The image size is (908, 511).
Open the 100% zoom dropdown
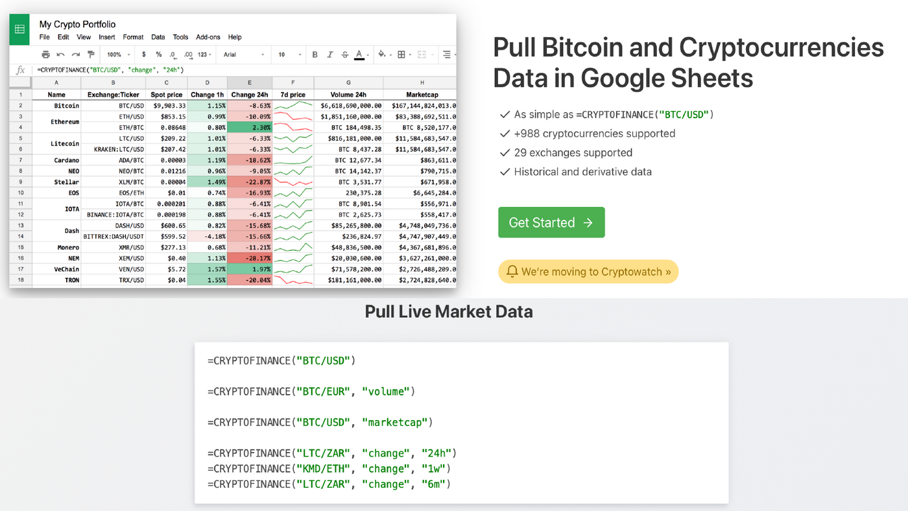pyautogui.click(x=119, y=54)
